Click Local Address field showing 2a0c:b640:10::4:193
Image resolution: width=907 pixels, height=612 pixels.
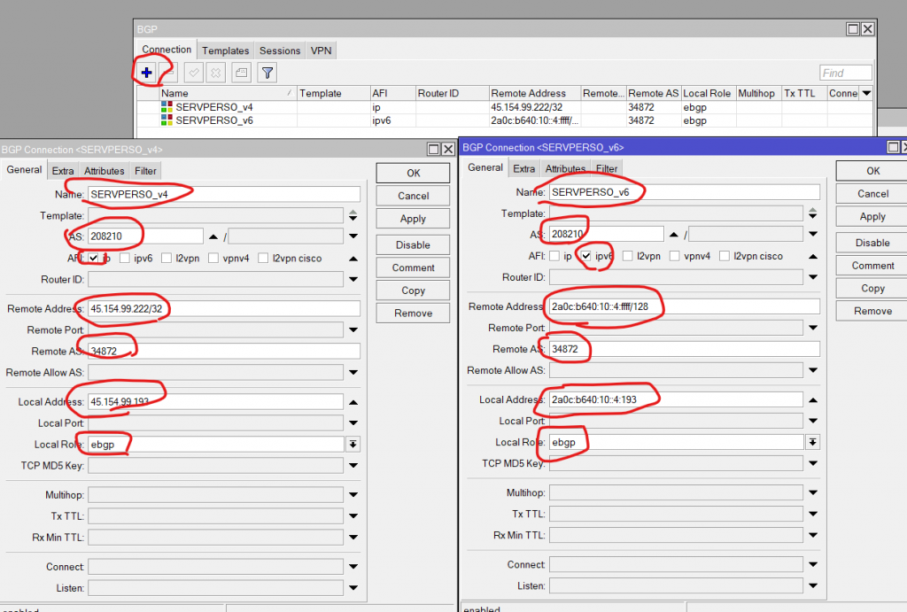click(676, 399)
